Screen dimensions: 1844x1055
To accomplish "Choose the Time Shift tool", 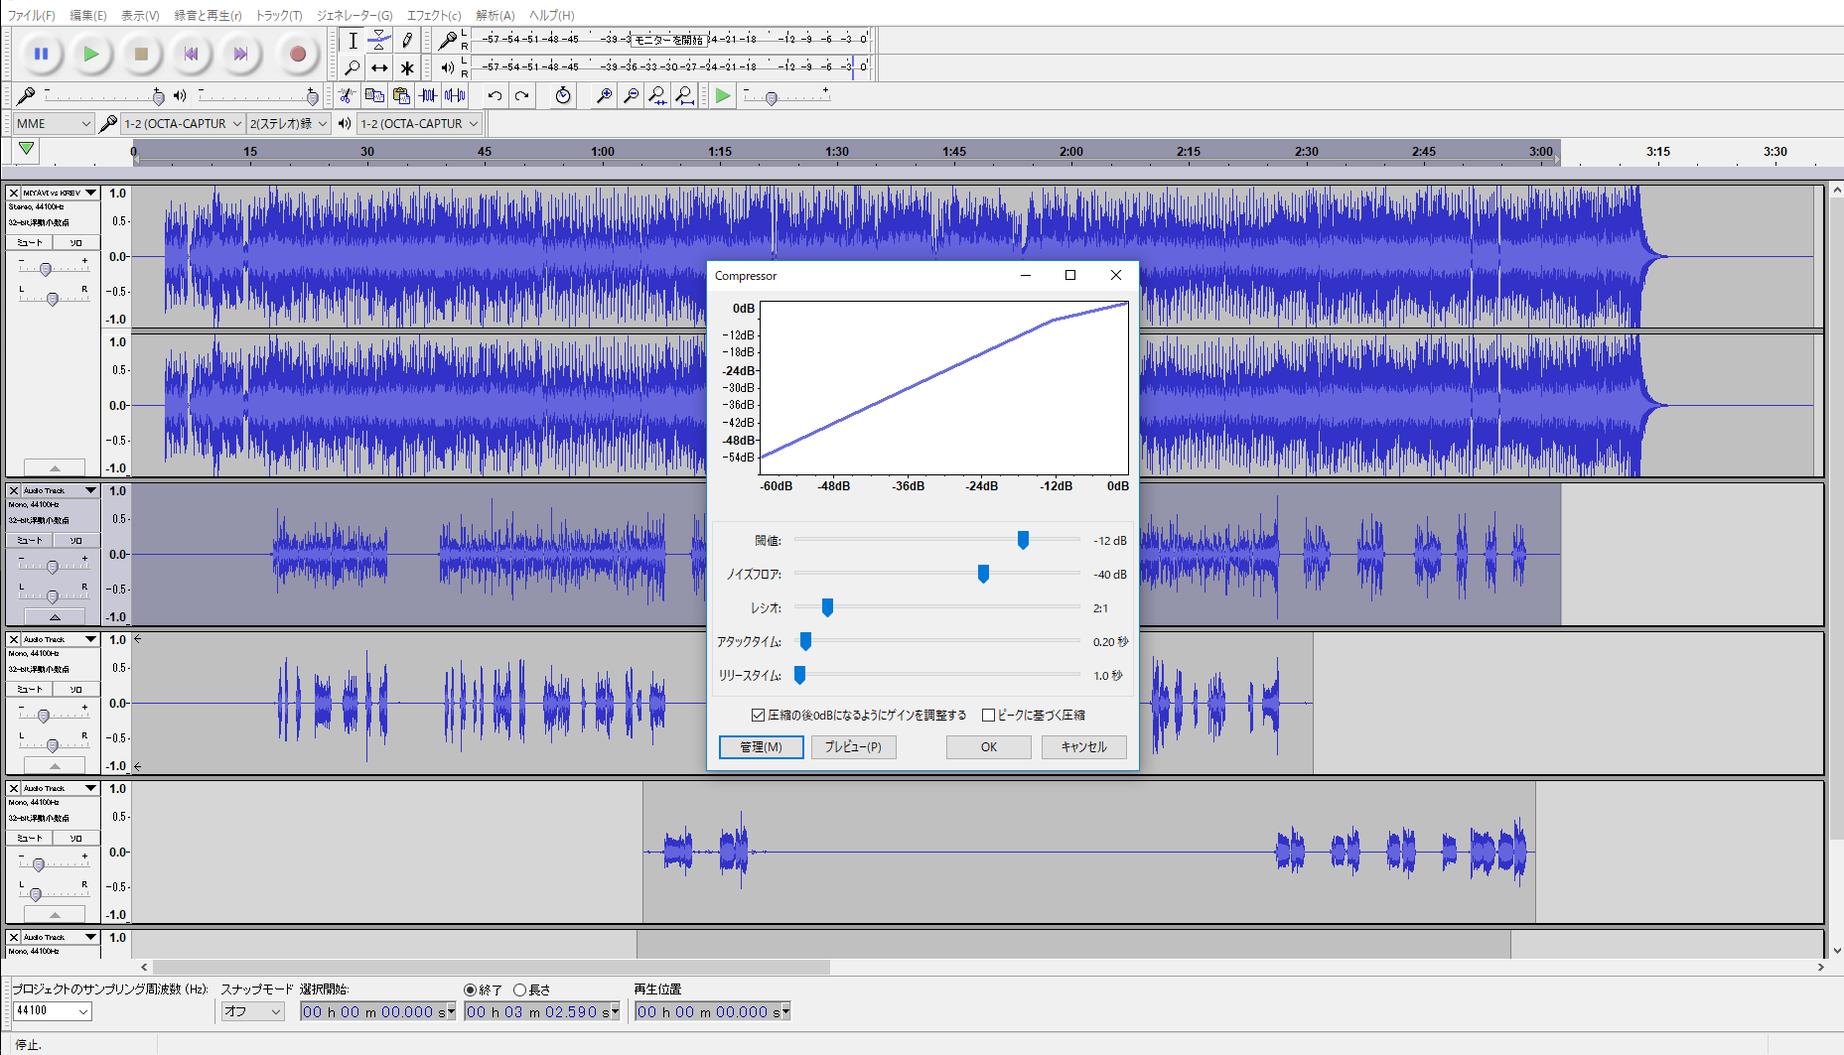I will pyautogui.click(x=379, y=68).
